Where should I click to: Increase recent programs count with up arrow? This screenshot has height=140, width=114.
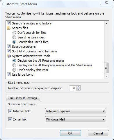79,87
